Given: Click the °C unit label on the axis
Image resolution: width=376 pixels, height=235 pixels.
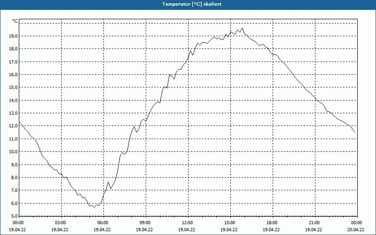Looking at the screenshot, I should [15, 21].
